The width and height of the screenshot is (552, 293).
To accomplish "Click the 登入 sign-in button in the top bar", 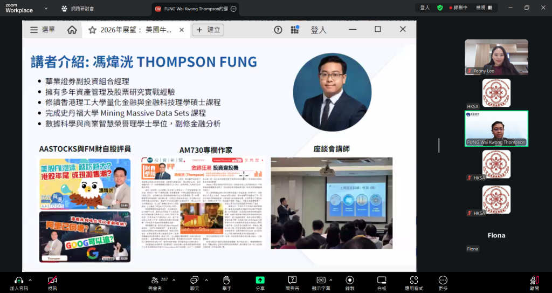I will [425, 8].
